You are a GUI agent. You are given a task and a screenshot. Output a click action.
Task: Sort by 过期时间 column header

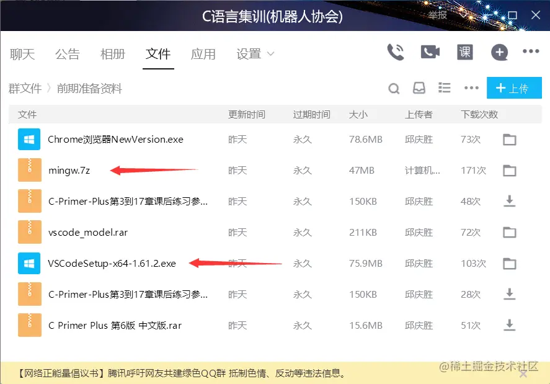point(311,114)
